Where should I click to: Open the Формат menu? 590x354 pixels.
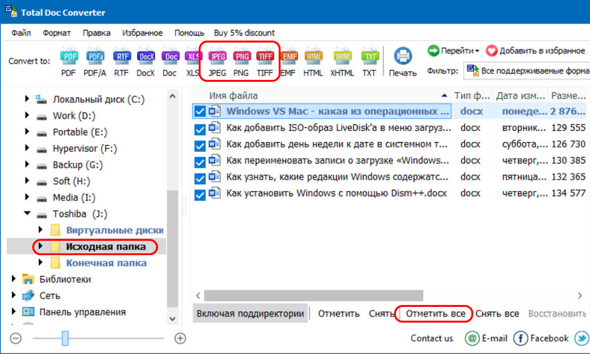pyautogui.click(x=56, y=33)
